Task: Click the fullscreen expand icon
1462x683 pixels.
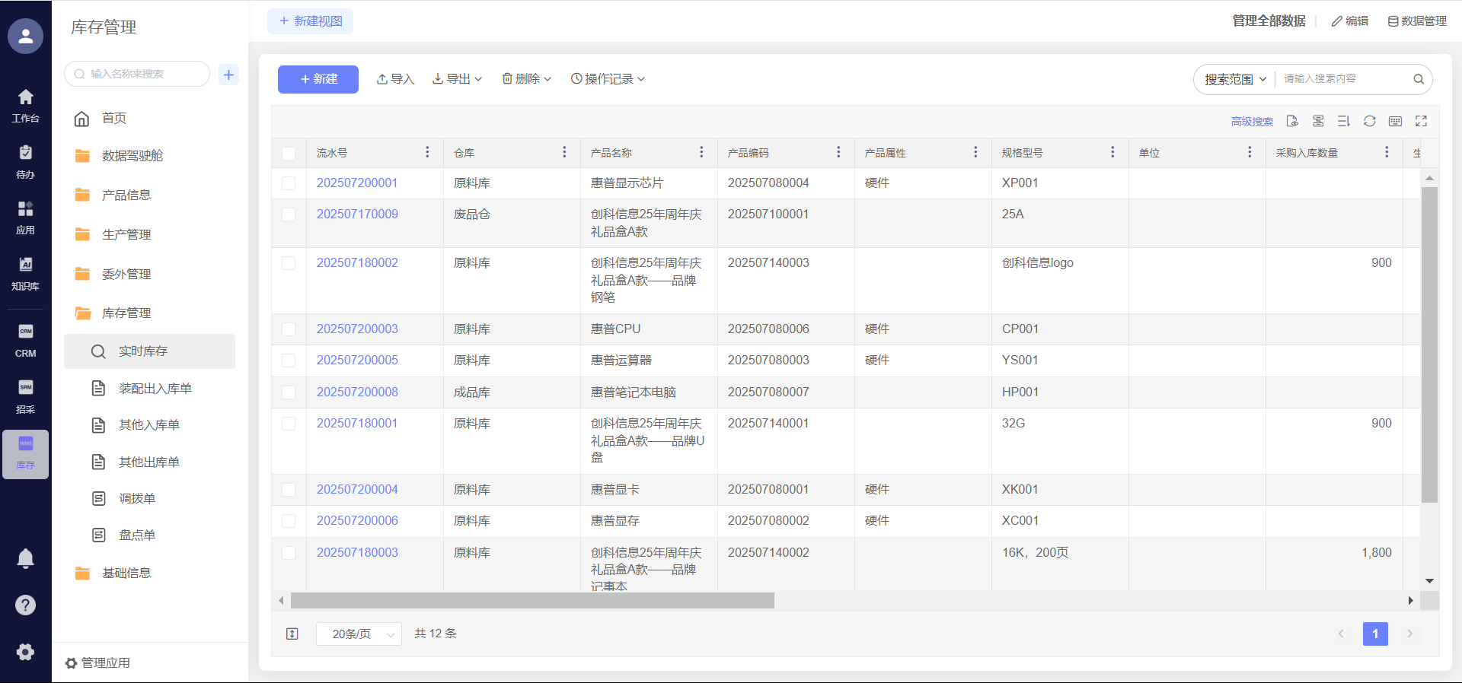Action: [1421, 121]
